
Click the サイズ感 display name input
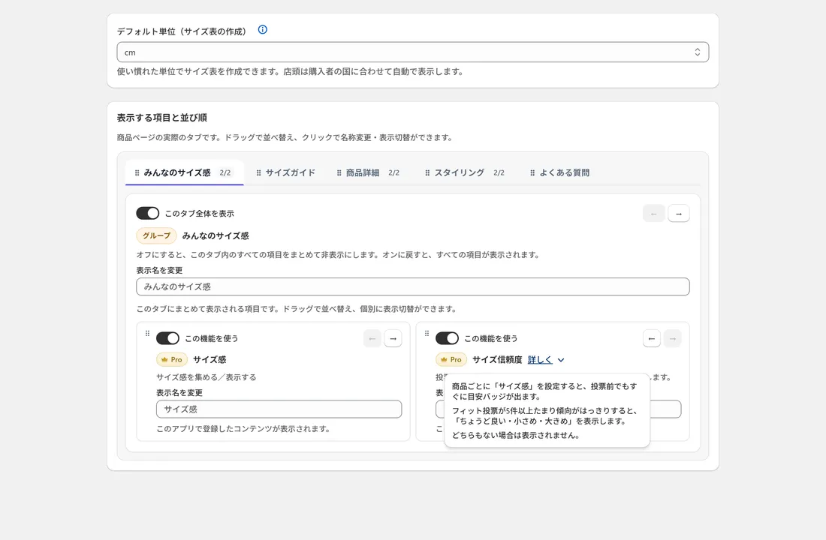[279, 409]
